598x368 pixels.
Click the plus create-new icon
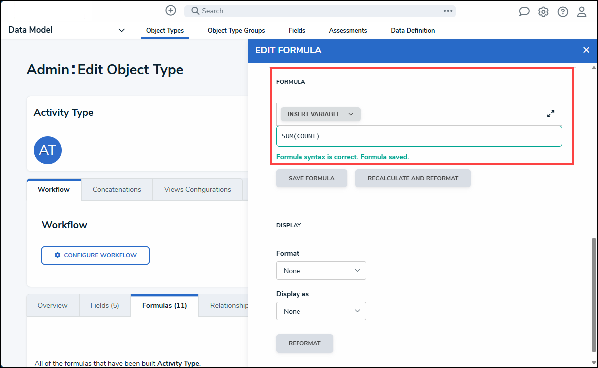(171, 11)
